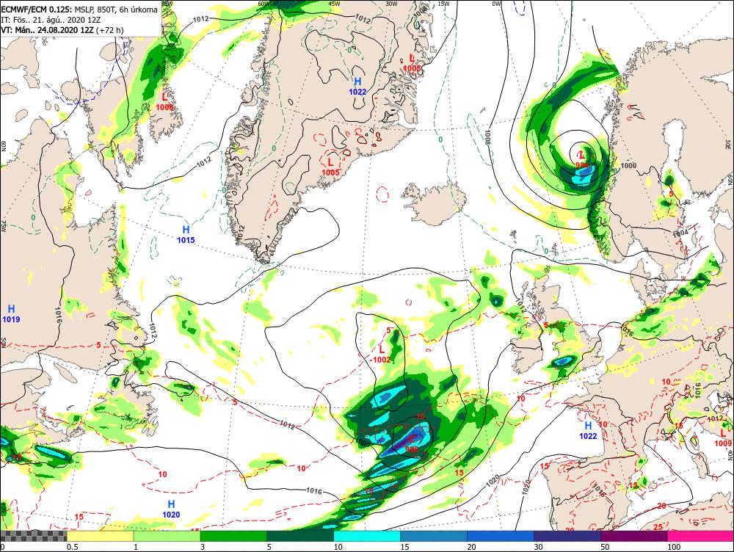Click the red '25' isotherm label over North Africa
The height and width of the screenshot is (552, 734).
pyautogui.click(x=658, y=527)
